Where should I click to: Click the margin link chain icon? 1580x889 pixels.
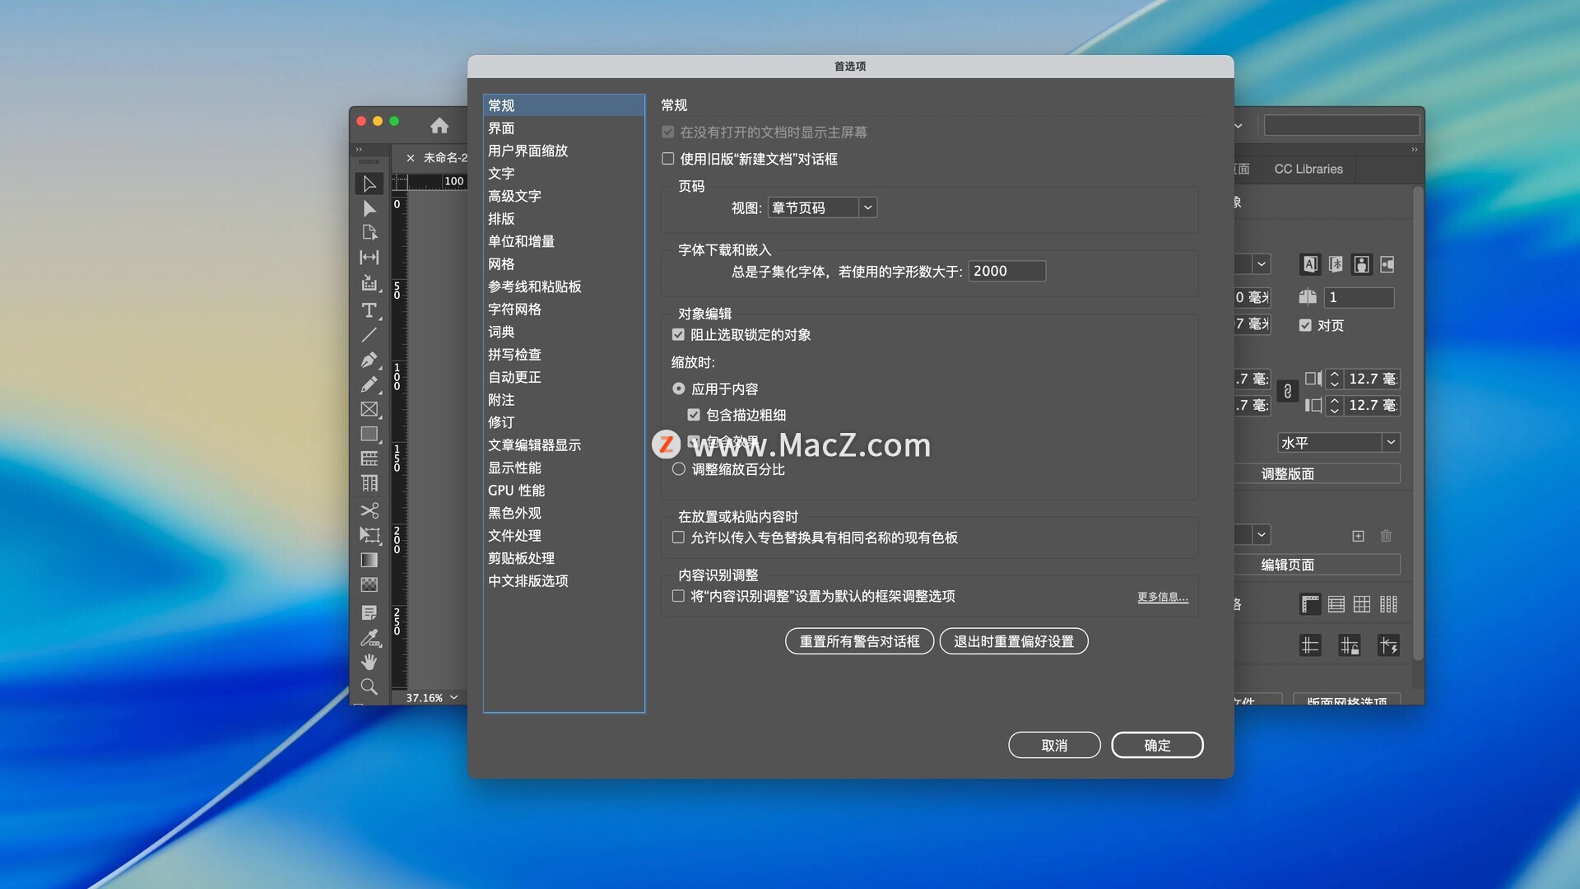coord(1288,392)
